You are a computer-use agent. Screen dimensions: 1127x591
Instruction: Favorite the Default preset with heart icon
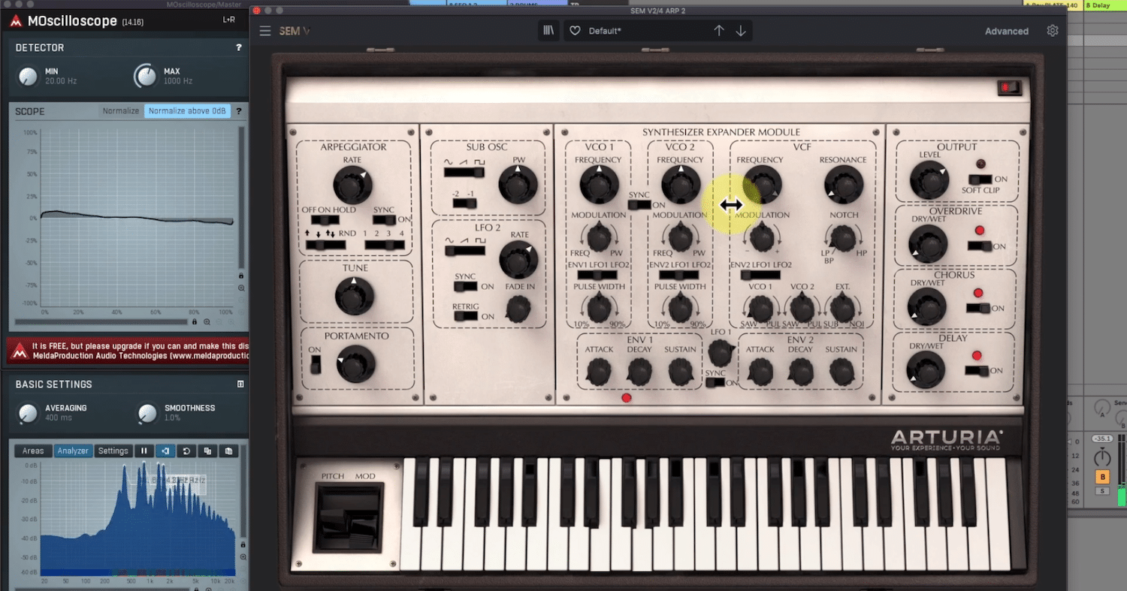click(x=575, y=31)
